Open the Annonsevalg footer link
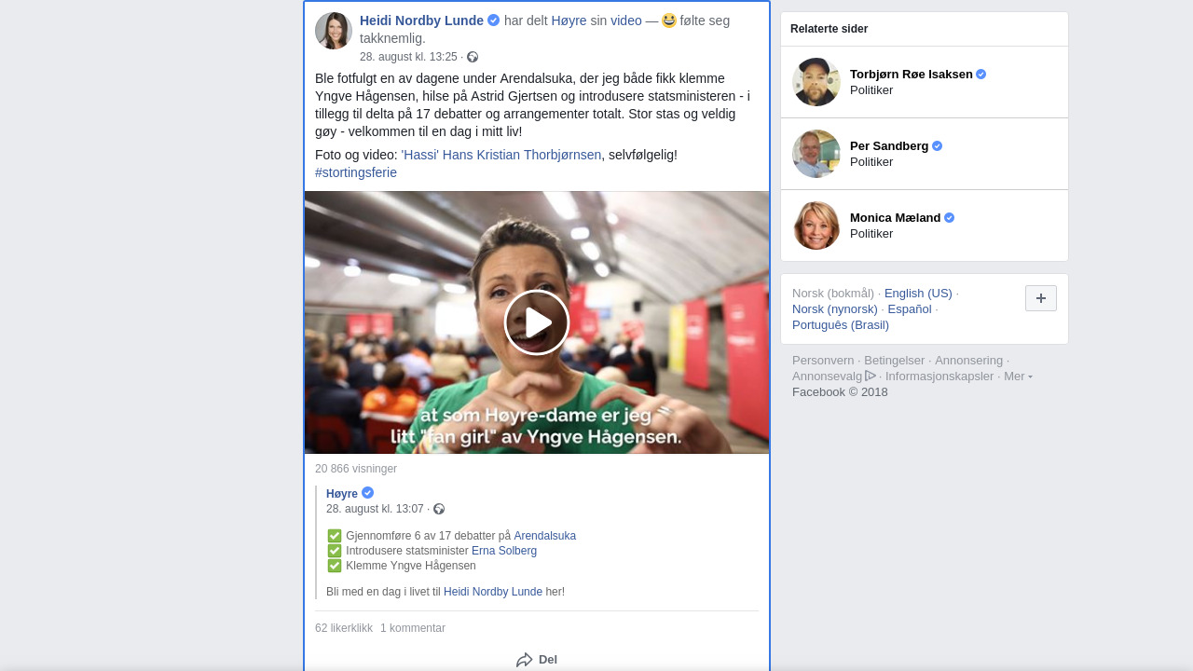Image resolution: width=1193 pixels, height=671 pixels. click(x=828, y=377)
